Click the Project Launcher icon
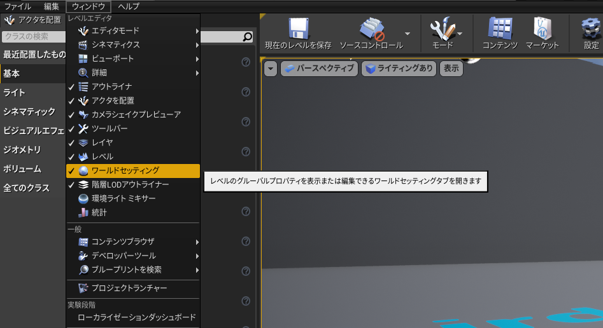This screenshot has height=328, width=603. [x=83, y=288]
